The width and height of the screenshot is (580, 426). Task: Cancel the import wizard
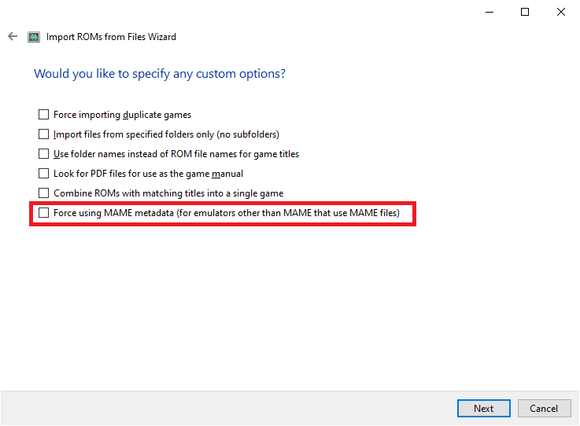point(544,408)
